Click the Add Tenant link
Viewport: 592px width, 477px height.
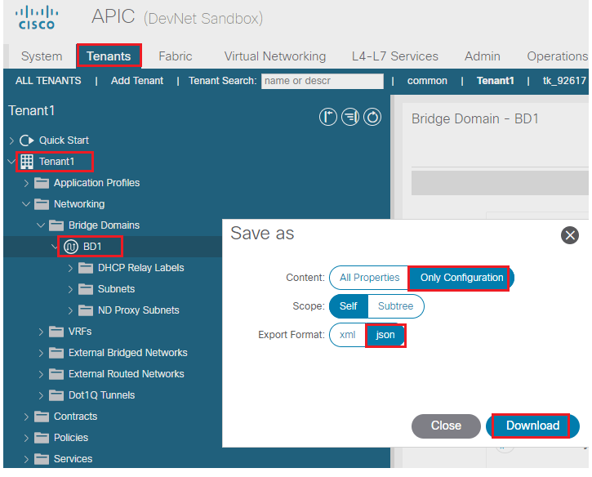tap(137, 81)
